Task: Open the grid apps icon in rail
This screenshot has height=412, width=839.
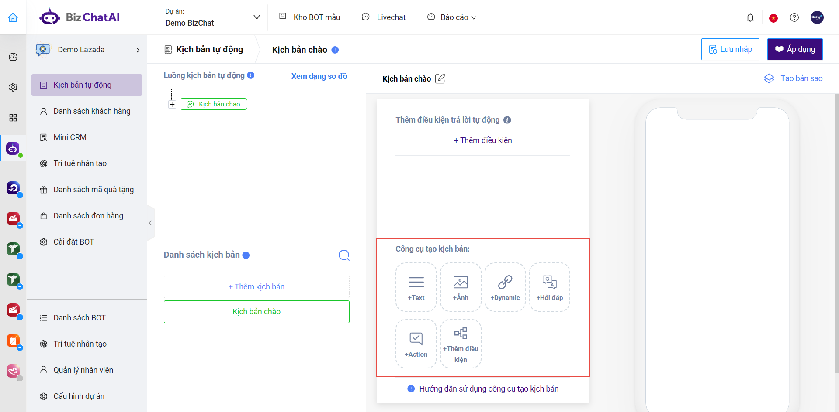Action: tap(13, 118)
